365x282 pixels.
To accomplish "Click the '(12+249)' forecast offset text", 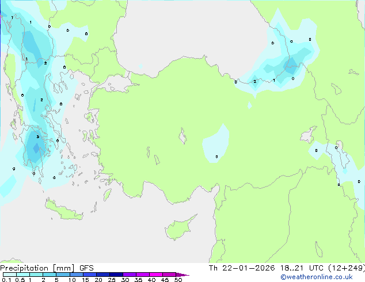I will (x=347, y=268).
